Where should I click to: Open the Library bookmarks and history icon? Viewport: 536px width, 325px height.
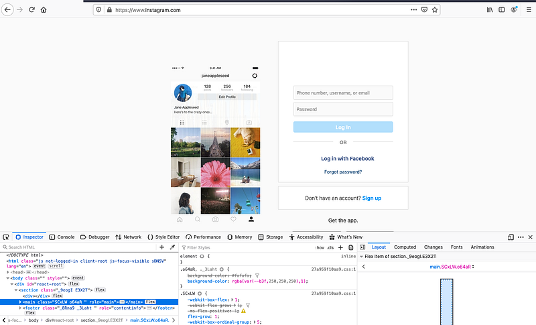tap(490, 10)
